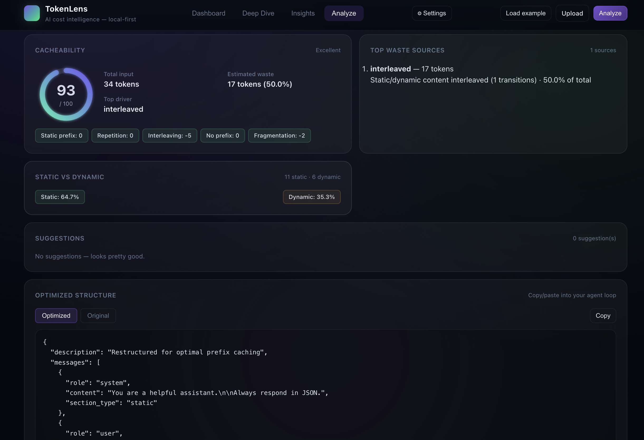Click the cacheability score ring showing 93
The image size is (644, 440).
(66, 94)
